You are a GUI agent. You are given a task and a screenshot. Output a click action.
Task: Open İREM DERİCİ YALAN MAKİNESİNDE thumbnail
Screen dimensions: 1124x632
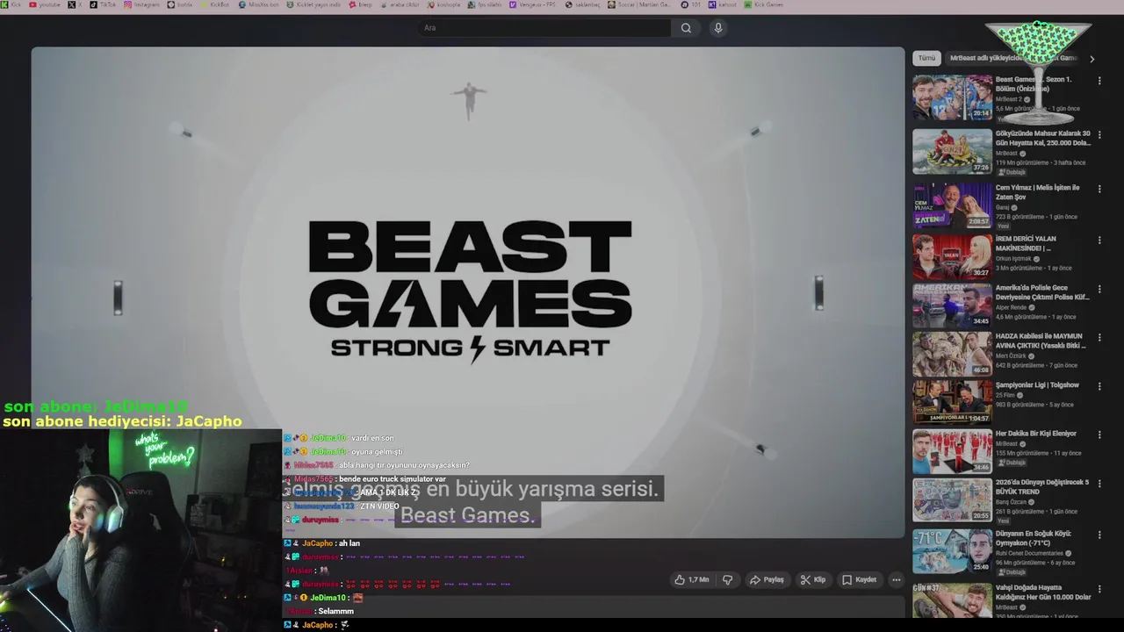point(952,256)
